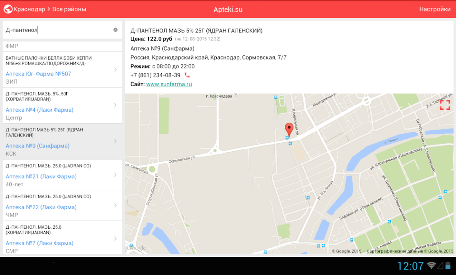Tap the Режим: с 08:00 до 22:00 line
Screen dimensions: 456x275
click(163, 66)
